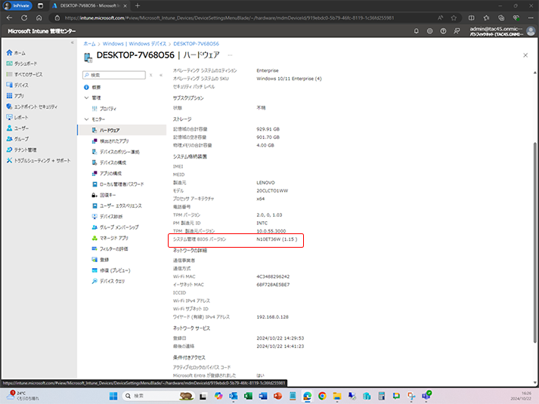Open プロパティ under 管理
Viewport: 539px width, 404px height.
pyautogui.click(x=104, y=109)
